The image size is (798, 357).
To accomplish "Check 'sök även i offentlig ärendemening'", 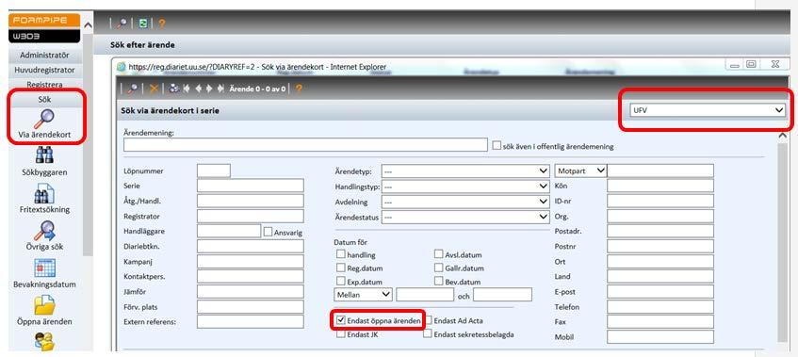I will point(497,145).
